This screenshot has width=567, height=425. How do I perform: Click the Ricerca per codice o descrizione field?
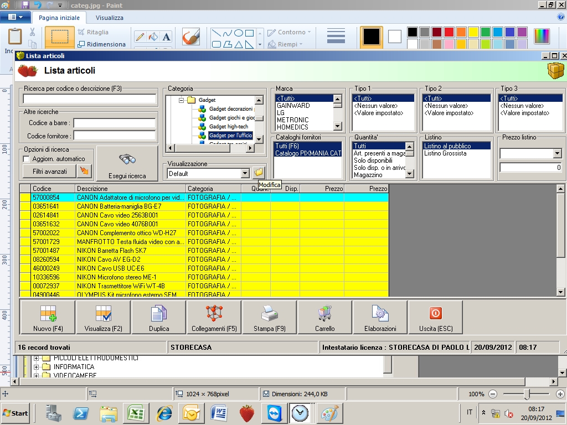89,99
